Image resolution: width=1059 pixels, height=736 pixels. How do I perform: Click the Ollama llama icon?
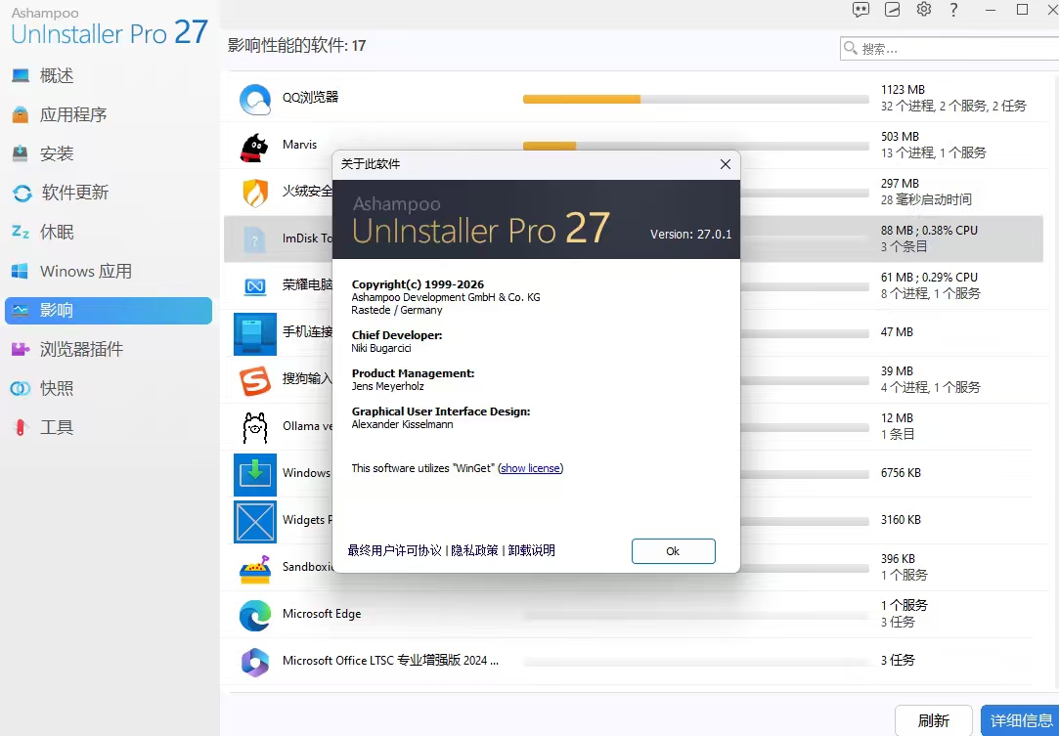coord(255,427)
